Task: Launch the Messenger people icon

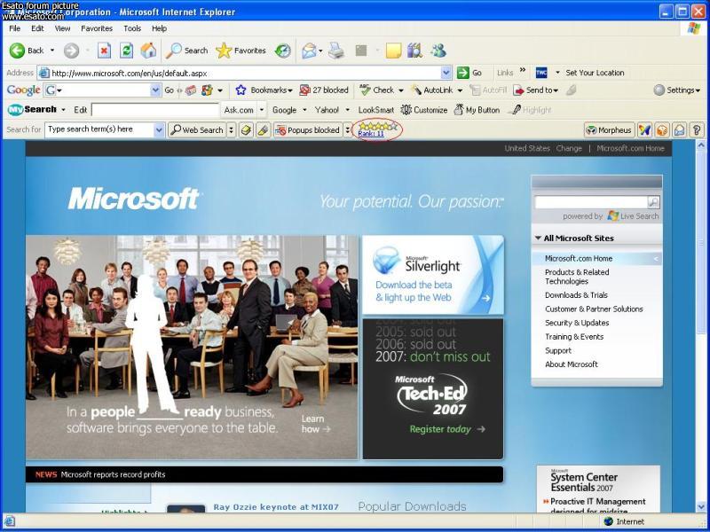Action: (x=438, y=51)
